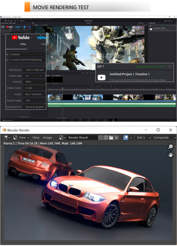
Task: Open the Slot 1 render slot dropdown
Action: tap(143, 138)
